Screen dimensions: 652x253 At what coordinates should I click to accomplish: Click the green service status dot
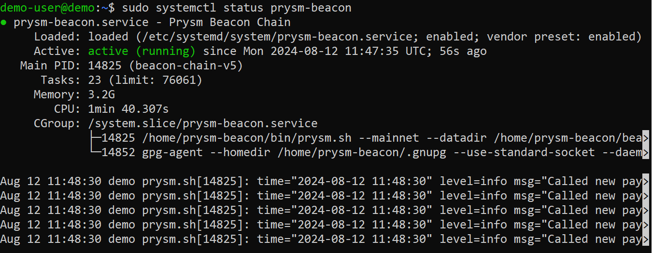(x=3, y=23)
